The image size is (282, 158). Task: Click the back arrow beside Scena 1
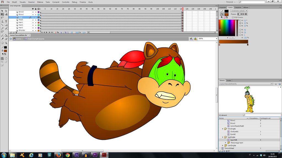[11, 39]
